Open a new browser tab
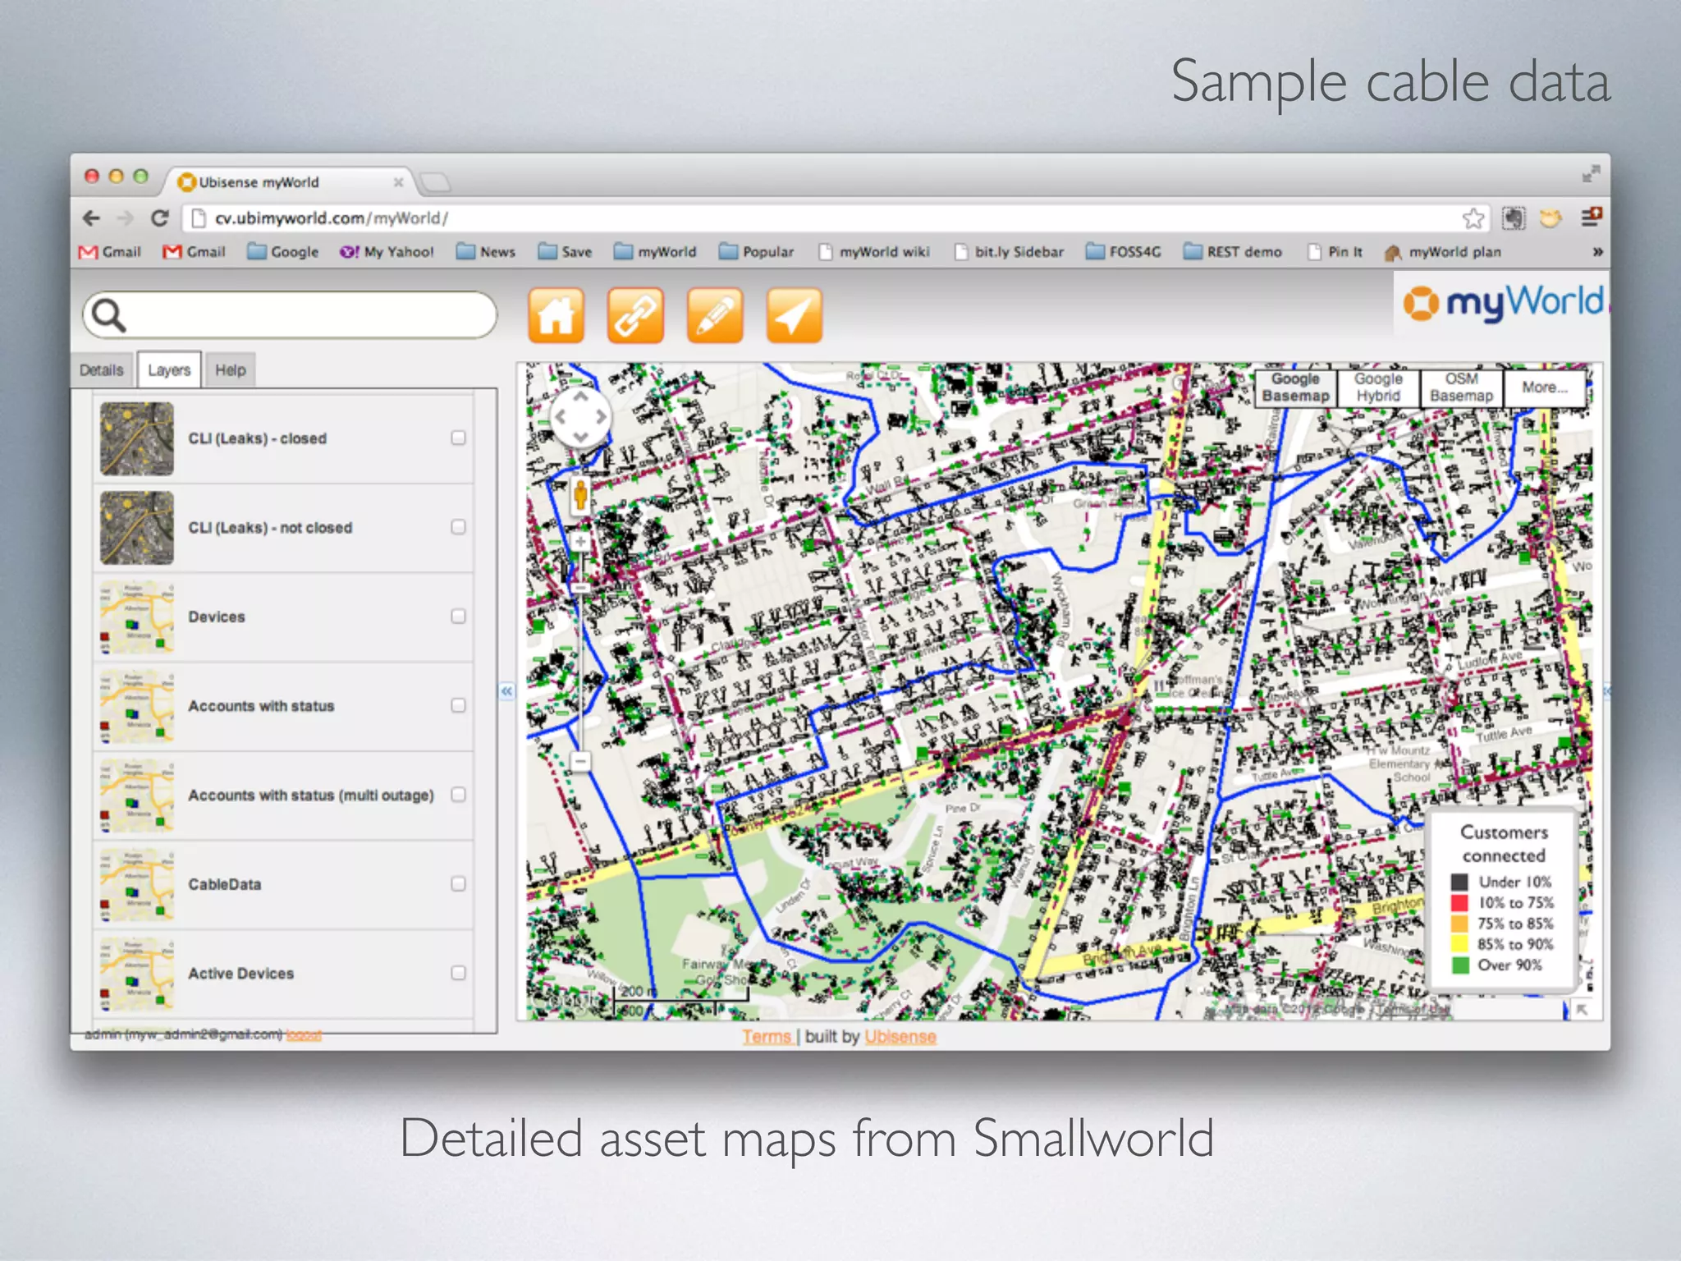Screen dimensions: 1681x1261 pyautogui.click(x=435, y=181)
